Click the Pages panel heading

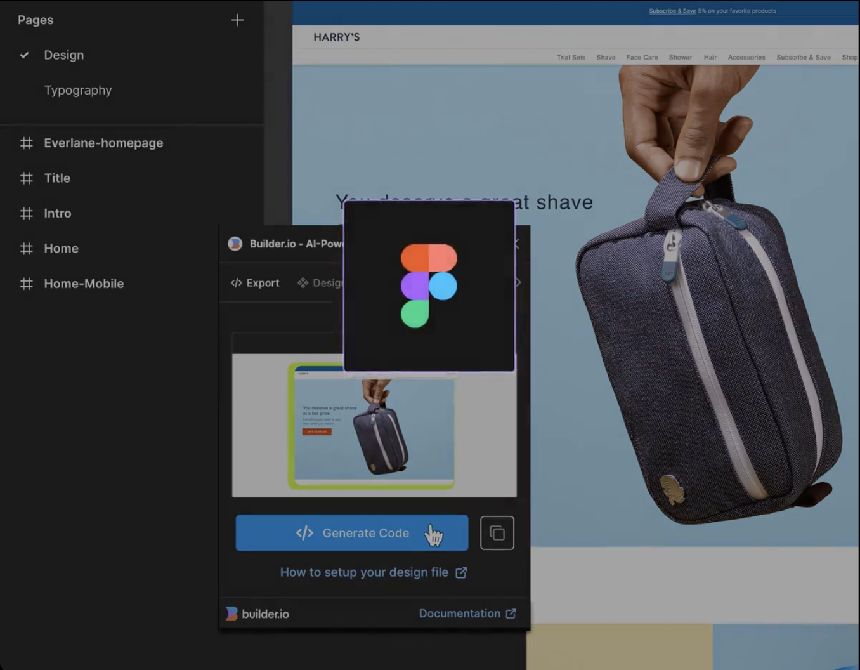[36, 20]
